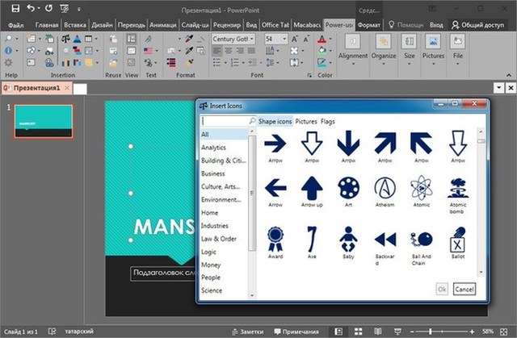Click the icon search field
The image size is (517, 338).
(224, 121)
